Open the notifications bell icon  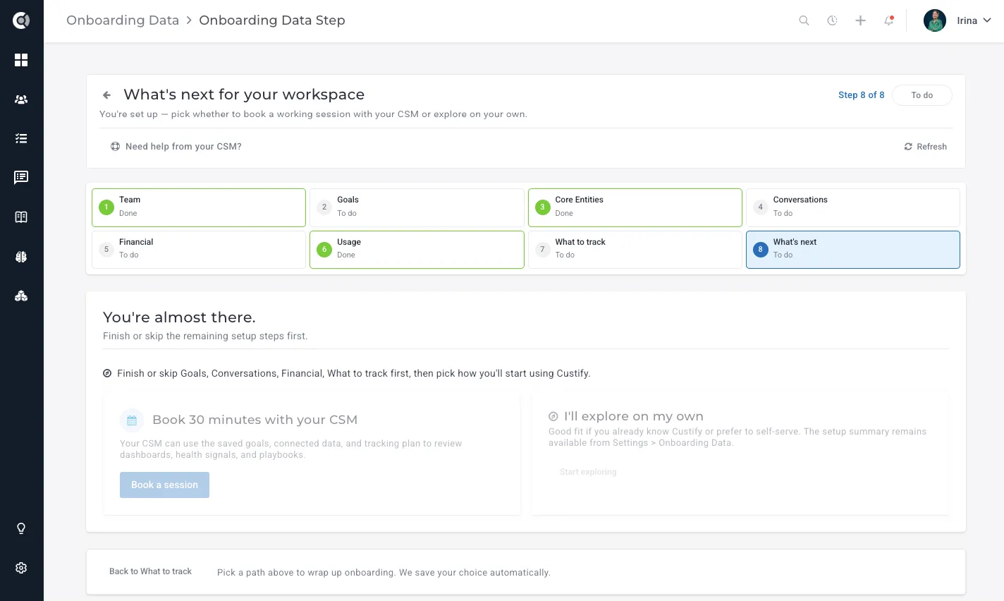click(889, 20)
